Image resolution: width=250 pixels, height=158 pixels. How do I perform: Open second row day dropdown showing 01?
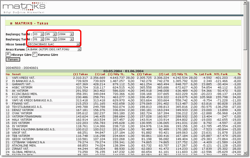[39, 39]
